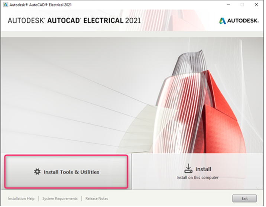Image resolution: width=266 pixels, height=207 pixels.
Task: Click the AutoCAD app icon in title bar
Action: coord(5,5)
